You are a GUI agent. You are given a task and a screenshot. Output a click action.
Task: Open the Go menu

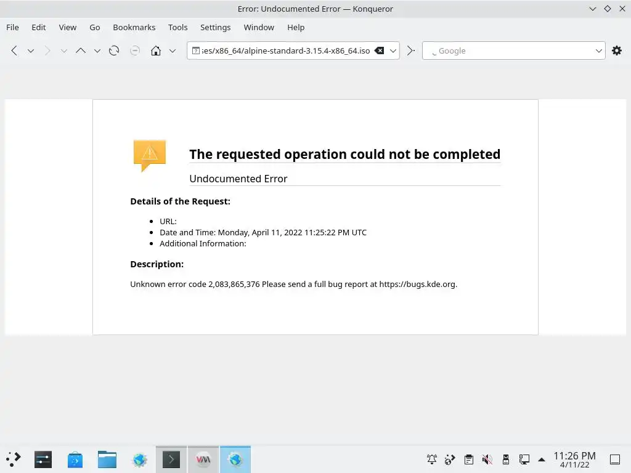coord(94,27)
